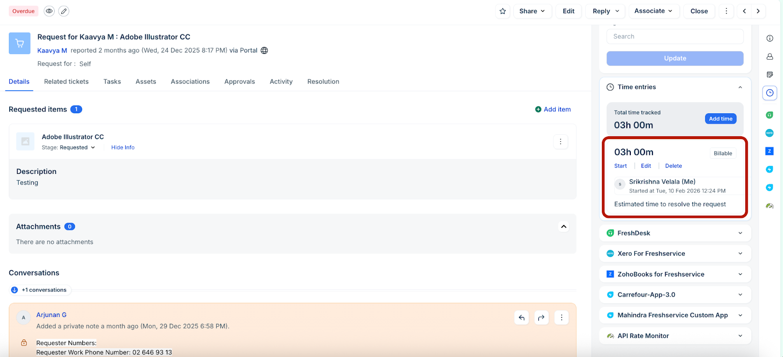Open the Resolution tab

pos(323,82)
